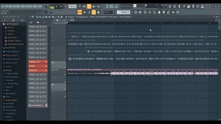The height and width of the screenshot is (124, 221).
Task: Open the Options menu
Action: point(29,7)
